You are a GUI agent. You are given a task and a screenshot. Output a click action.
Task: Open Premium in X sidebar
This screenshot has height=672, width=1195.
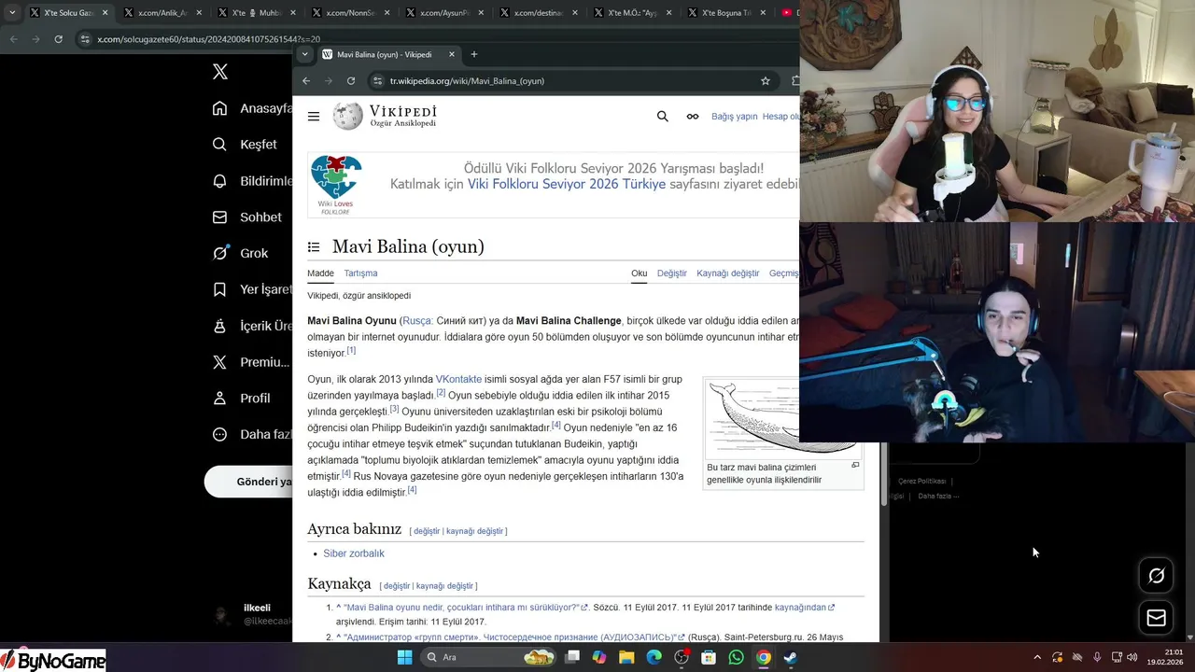click(x=252, y=362)
